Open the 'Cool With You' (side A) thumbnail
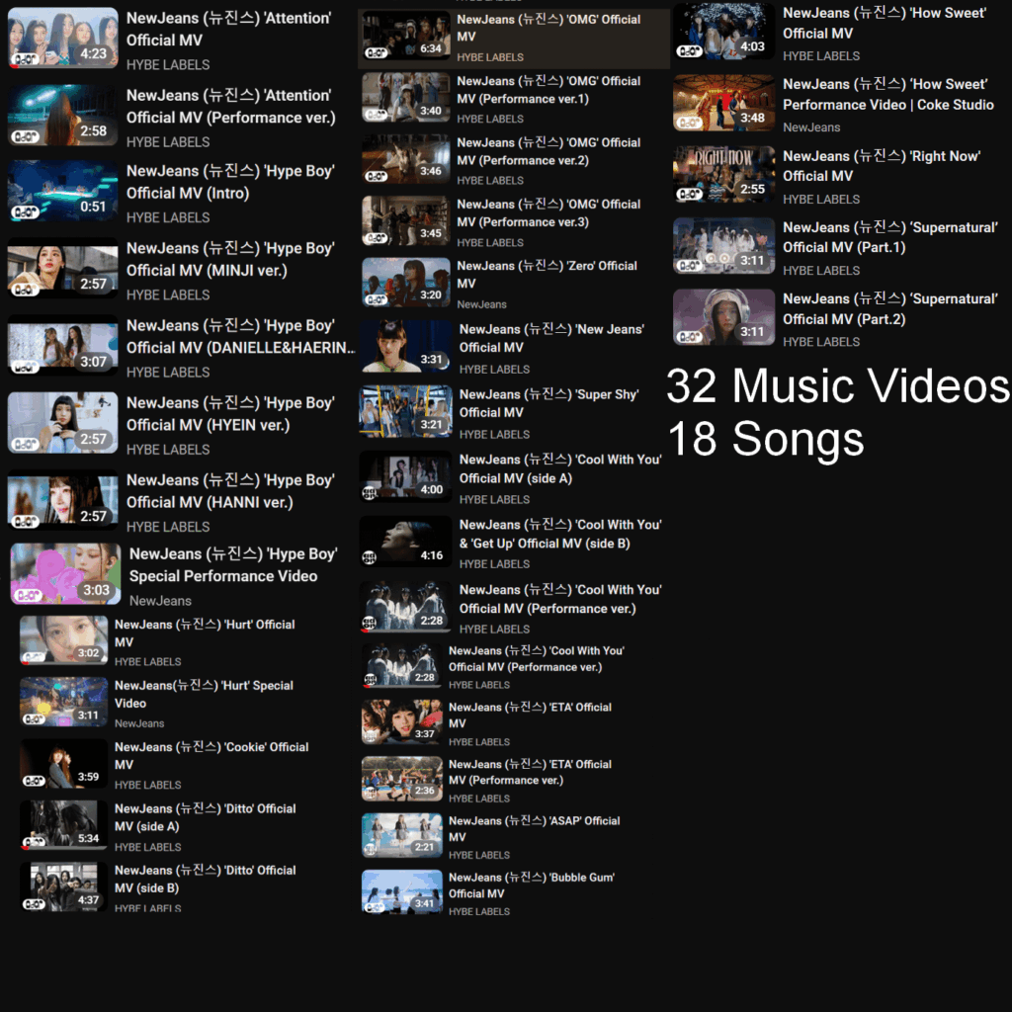 (406, 477)
